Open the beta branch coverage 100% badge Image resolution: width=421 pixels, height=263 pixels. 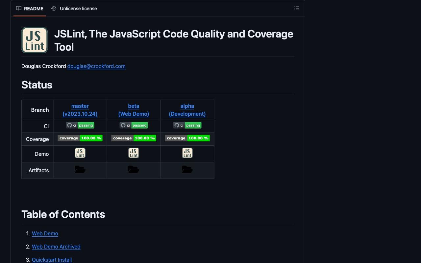coord(134,138)
